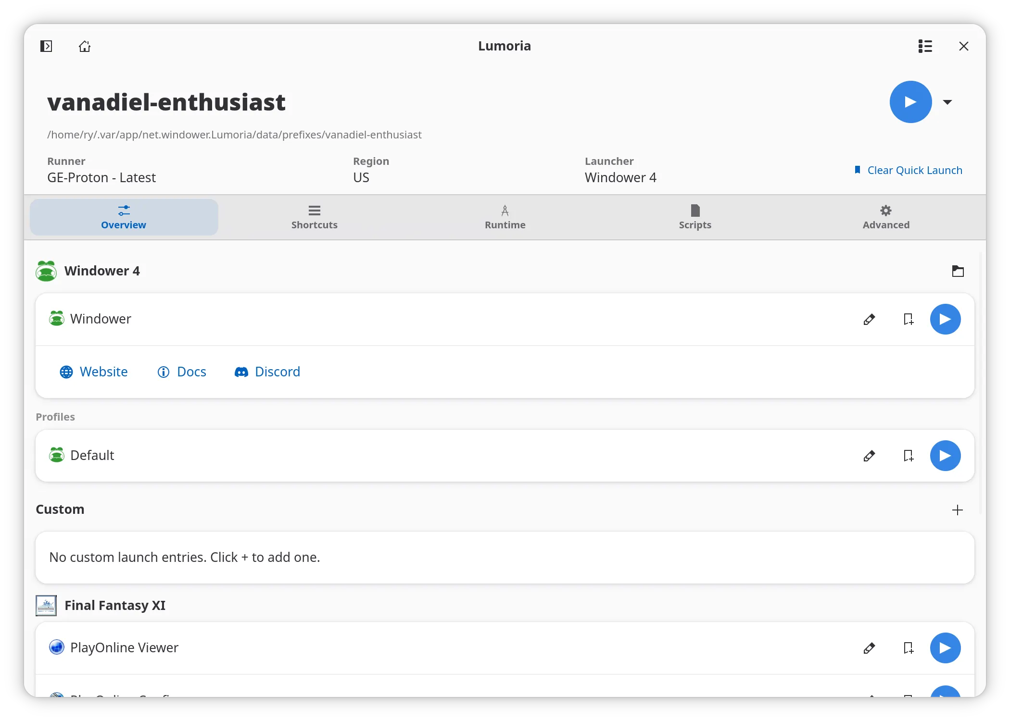The height and width of the screenshot is (721, 1010).
Task: Open the list view menu icon
Action: point(925,46)
